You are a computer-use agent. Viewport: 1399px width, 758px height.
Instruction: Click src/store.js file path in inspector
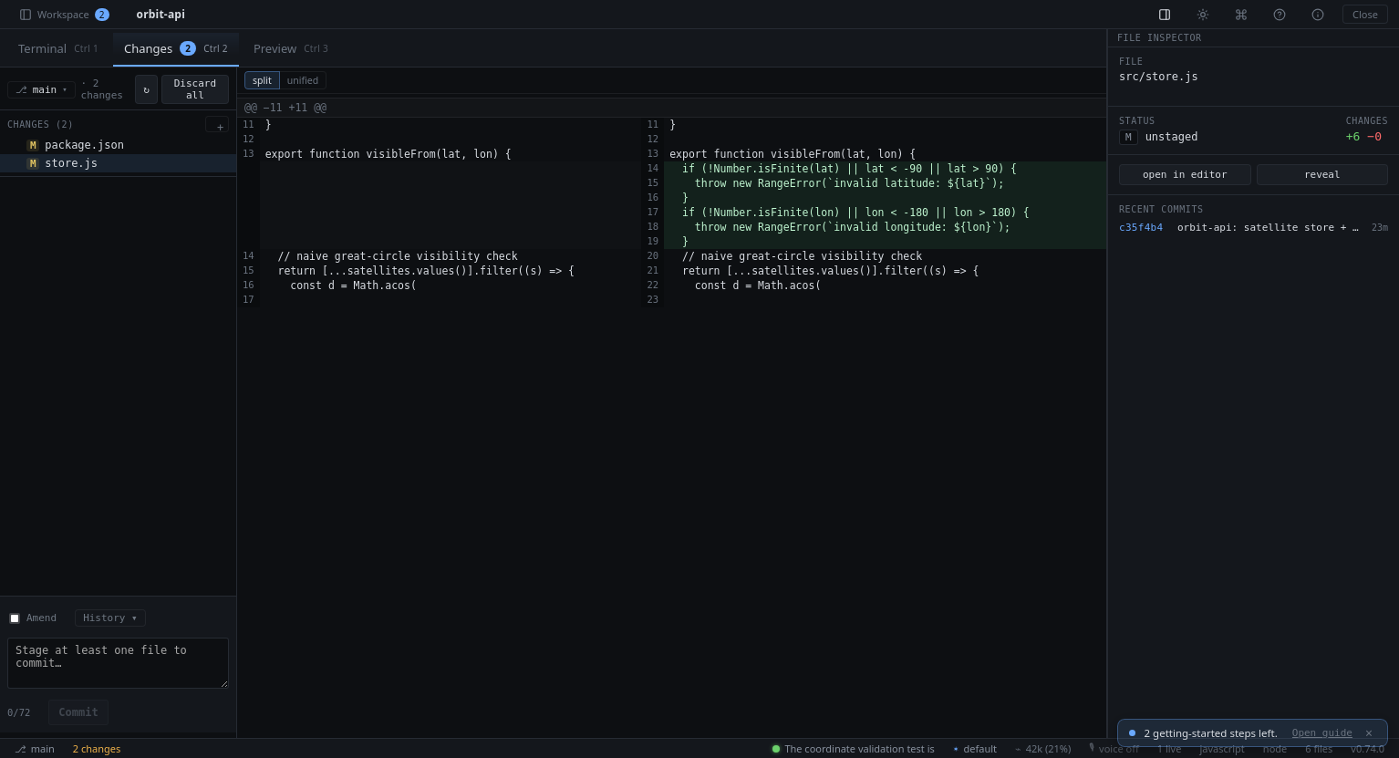(1158, 77)
